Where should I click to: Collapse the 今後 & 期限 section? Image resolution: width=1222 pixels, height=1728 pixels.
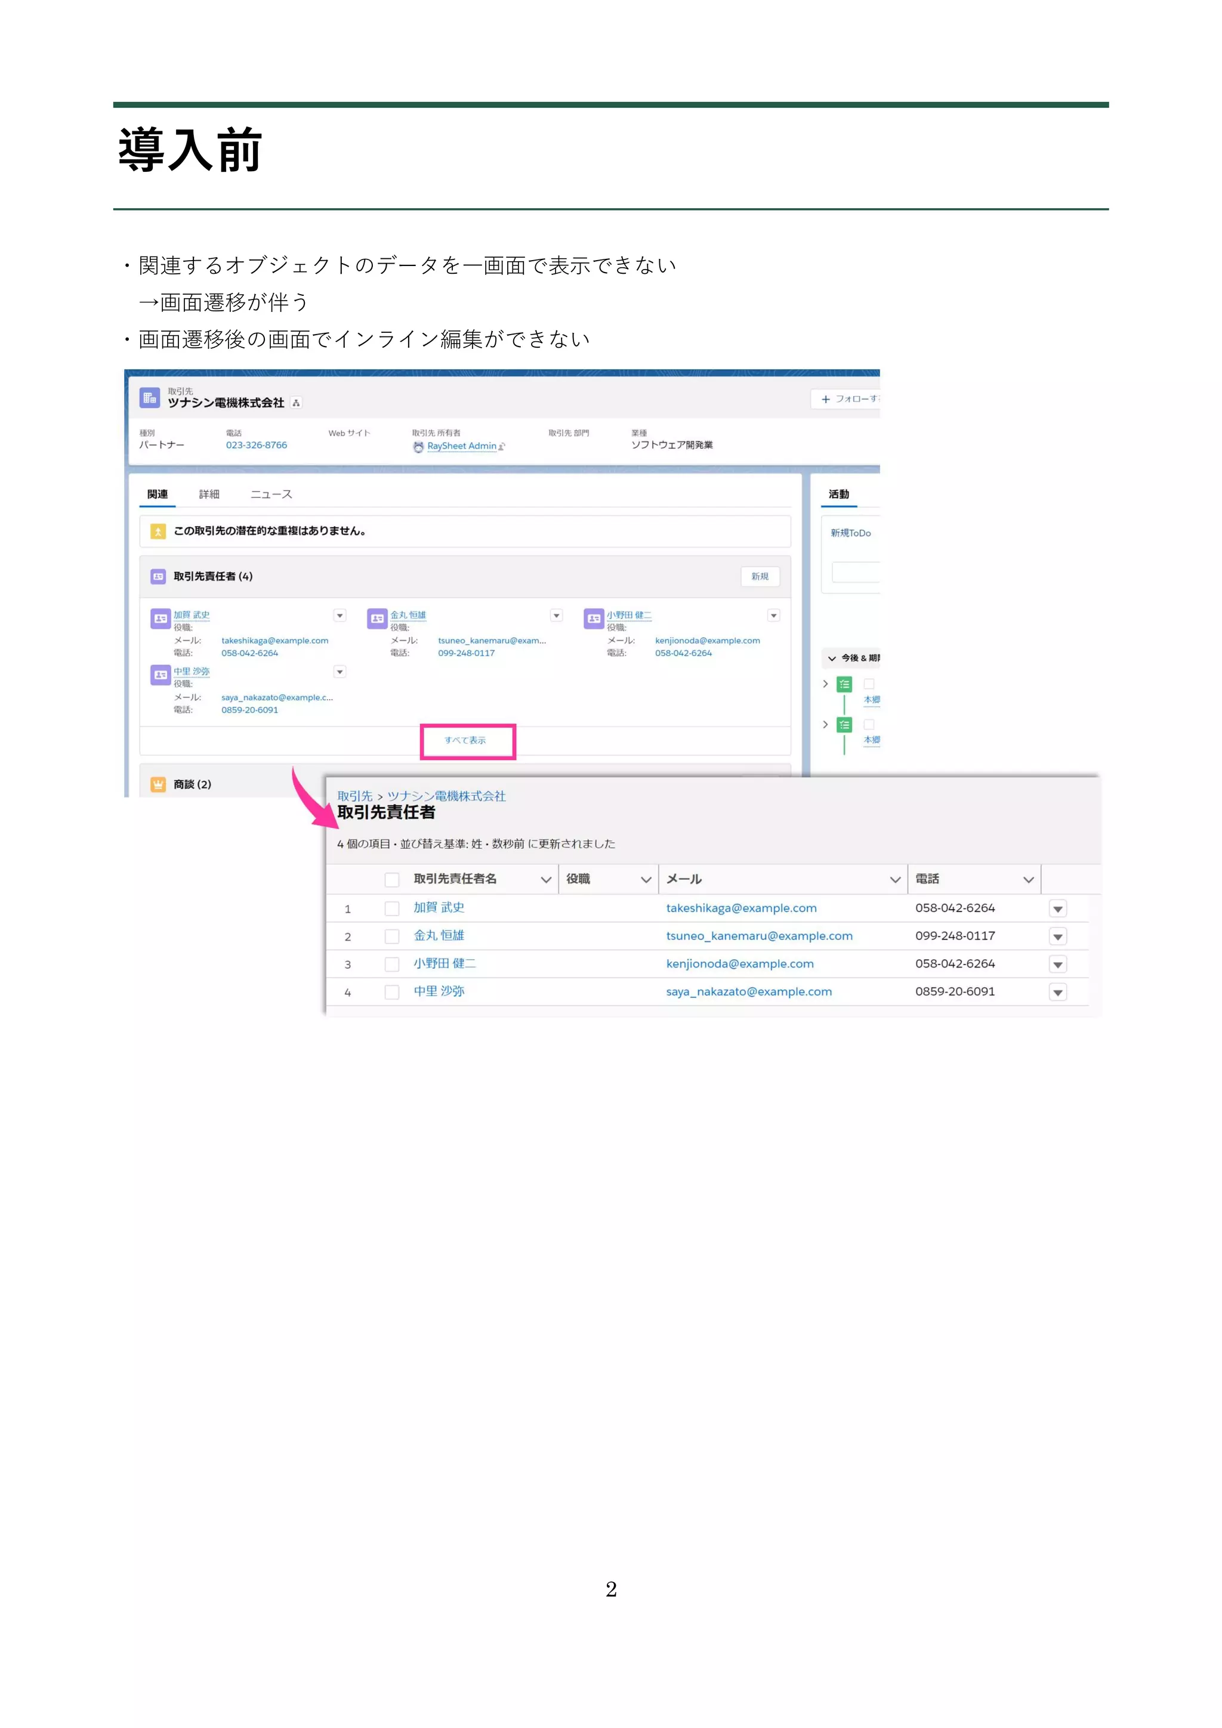click(x=832, y=659)
